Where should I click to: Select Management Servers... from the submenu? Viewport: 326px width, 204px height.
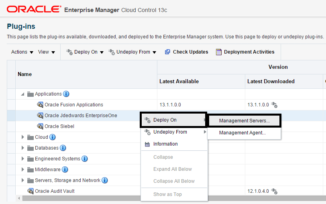coord(244,121)
